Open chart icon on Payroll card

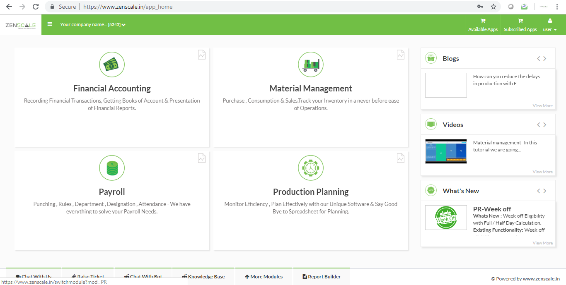202,158
